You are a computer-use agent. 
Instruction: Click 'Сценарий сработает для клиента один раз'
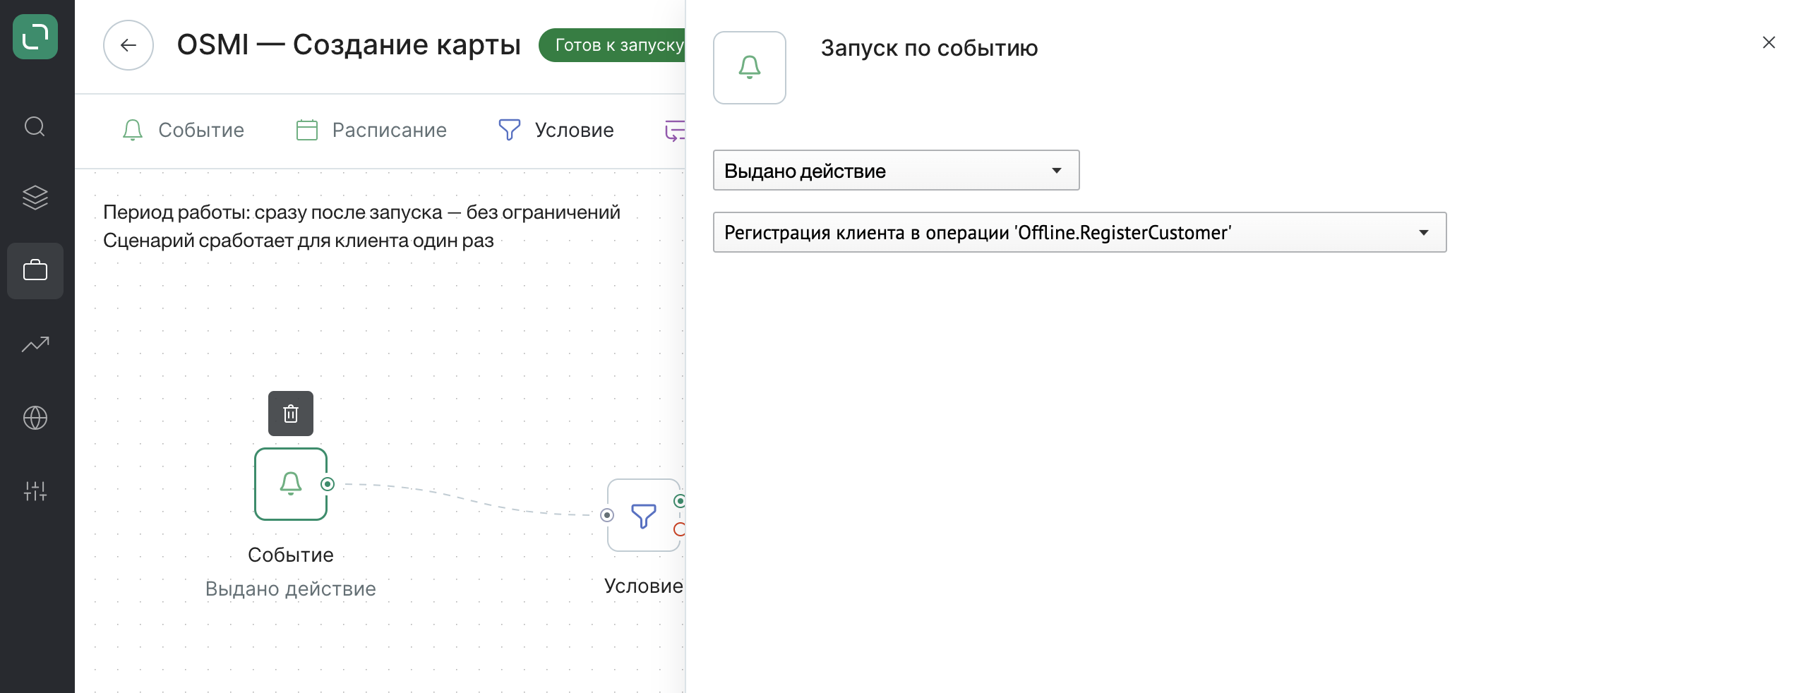[x=298, y=240]
